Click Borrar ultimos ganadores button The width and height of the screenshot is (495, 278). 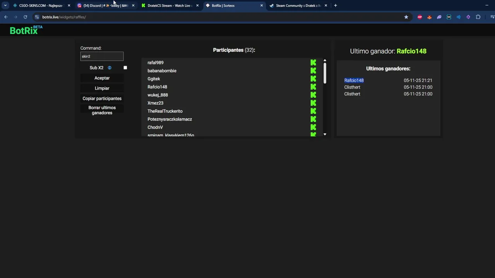tap(102, 110)
